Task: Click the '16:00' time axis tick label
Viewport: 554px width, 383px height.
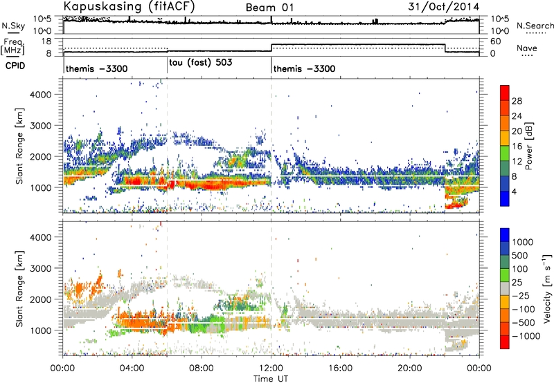Action: pyautogui.click(x=340, y=368)
